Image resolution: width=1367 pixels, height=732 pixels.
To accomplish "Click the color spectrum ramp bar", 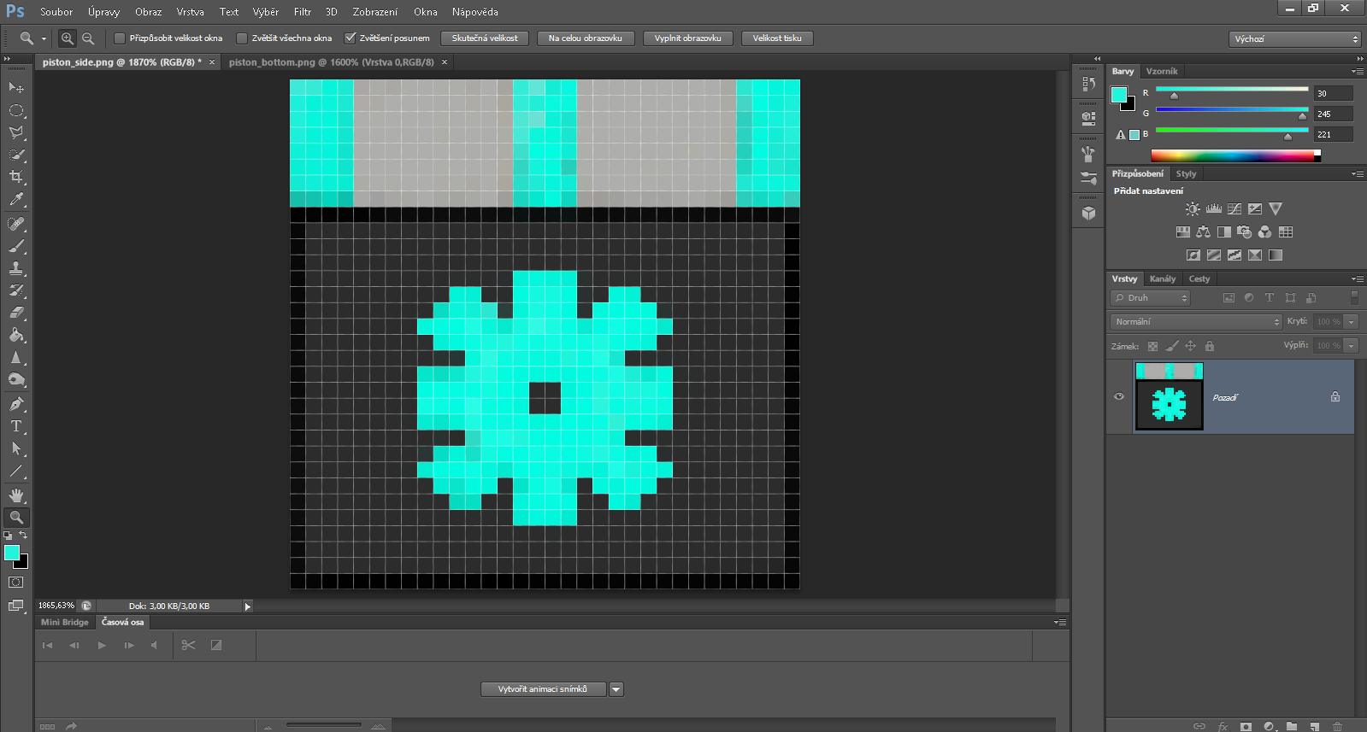I will click(x=1235, y=155).
